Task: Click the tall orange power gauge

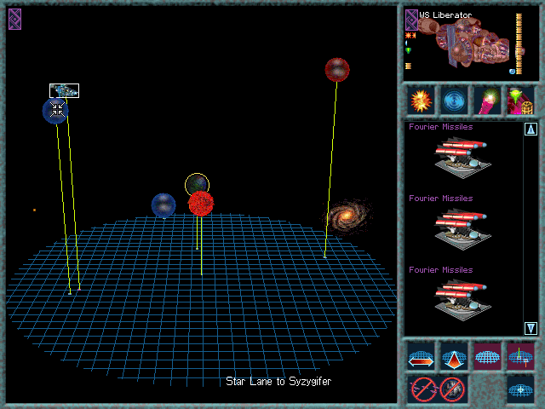Action: coord(519,43)
